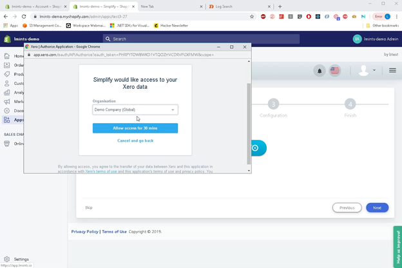402x268 pixels.
Task: Close the Log Search tab
Action: coord(269,6)
